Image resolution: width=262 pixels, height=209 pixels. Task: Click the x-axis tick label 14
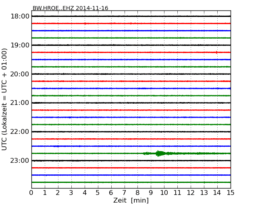(x=217, y=193)
